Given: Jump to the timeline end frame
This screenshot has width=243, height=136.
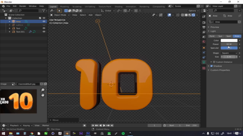Looking at the screenshot, I should [x=112, y=125].
